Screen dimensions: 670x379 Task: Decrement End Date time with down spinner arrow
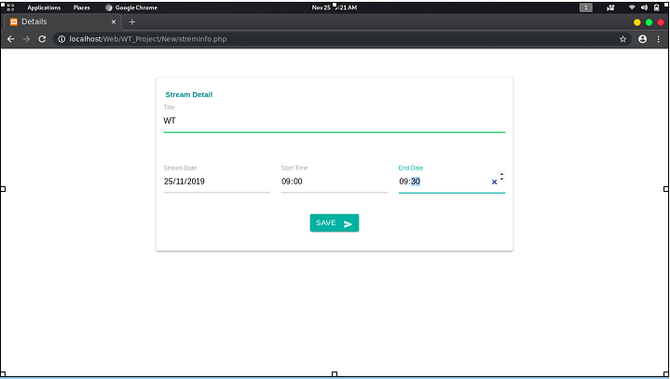click(501, 179)
